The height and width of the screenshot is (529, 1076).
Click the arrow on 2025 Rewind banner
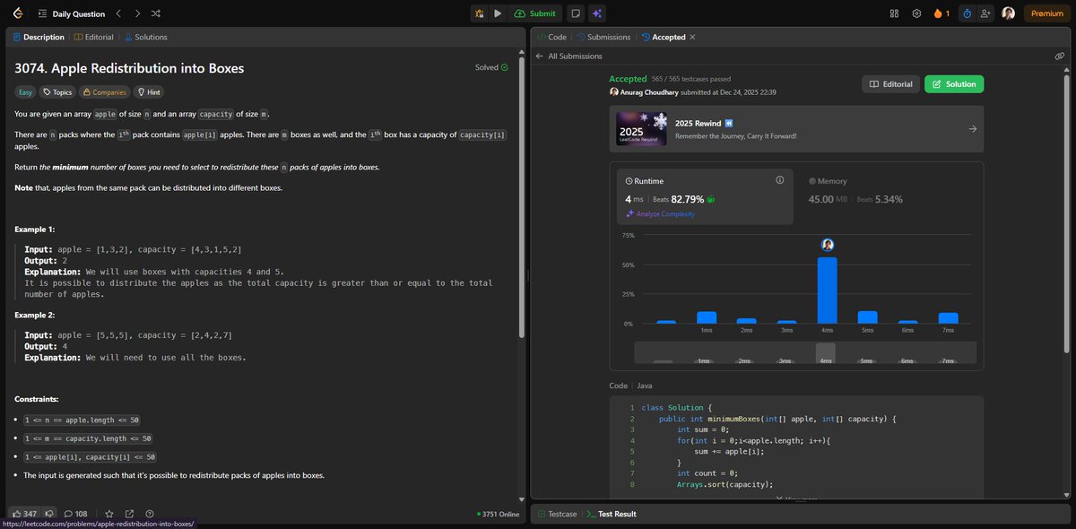(973, 129)
